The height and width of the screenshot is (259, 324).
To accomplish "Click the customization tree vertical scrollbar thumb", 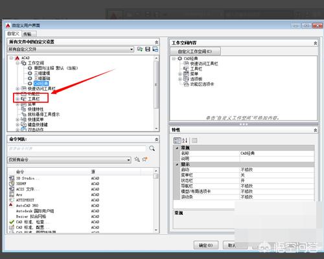I will point(156,85).
